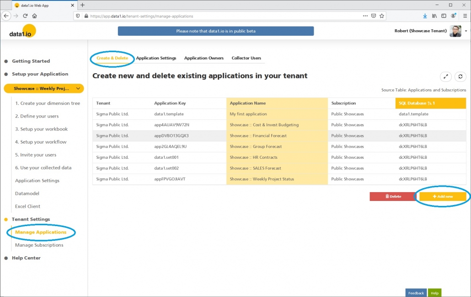Screen dimensions: 471x297
Task: Refresh the applications table
Action: point(460,77)
